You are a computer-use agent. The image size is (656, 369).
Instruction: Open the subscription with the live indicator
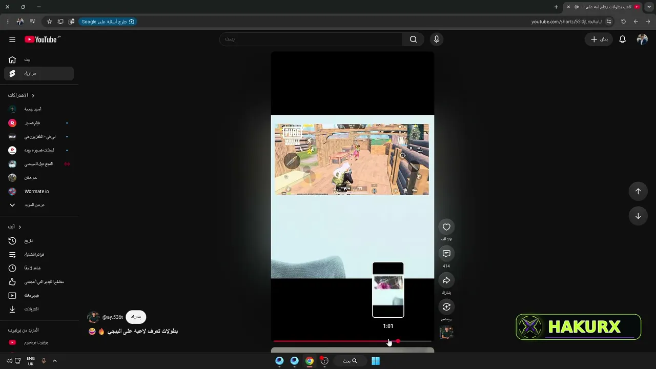point(39,164)
